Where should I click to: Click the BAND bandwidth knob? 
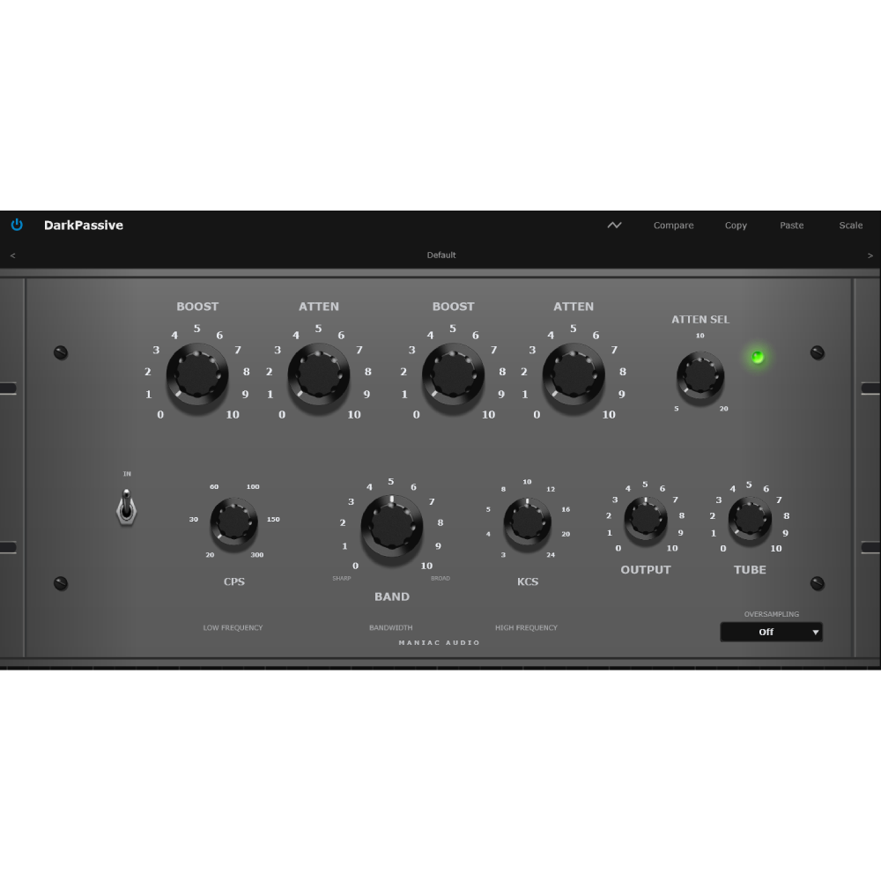[392, 527]
